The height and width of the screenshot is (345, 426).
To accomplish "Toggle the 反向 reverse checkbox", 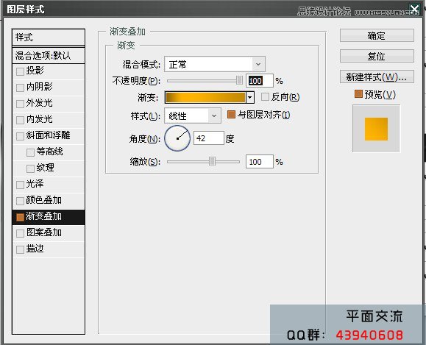I will click(265, 96).
